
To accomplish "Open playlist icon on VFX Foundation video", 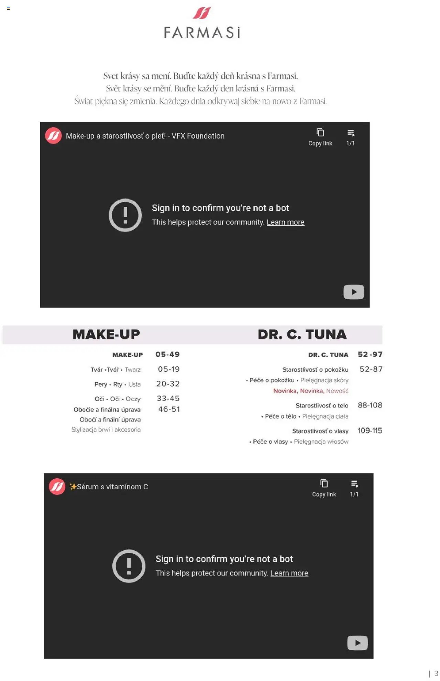I will 350,137.
